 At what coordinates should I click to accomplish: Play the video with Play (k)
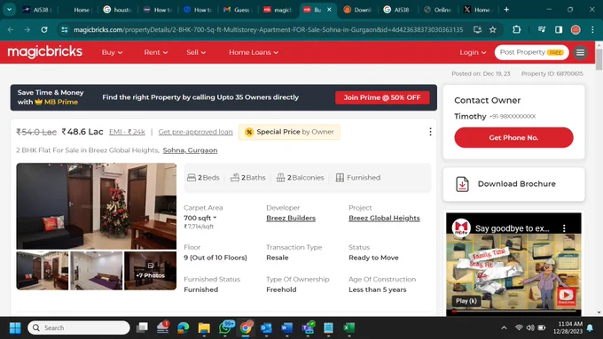466,301
